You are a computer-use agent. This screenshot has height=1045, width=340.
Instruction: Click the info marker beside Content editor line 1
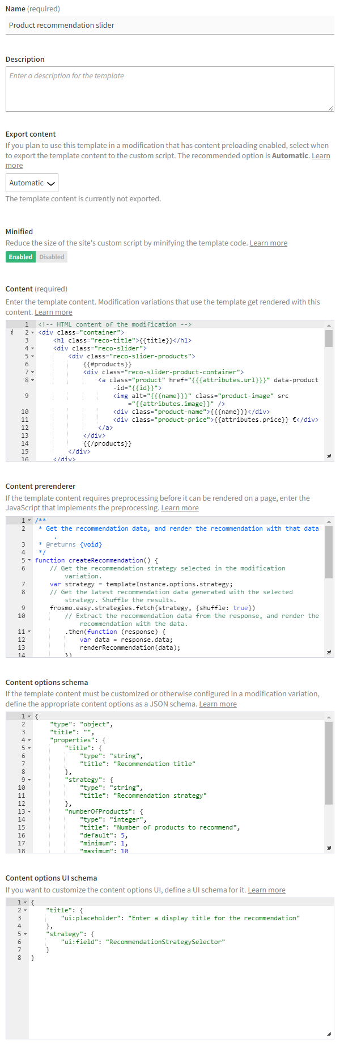pyautogui.click(x=12, y=332)
